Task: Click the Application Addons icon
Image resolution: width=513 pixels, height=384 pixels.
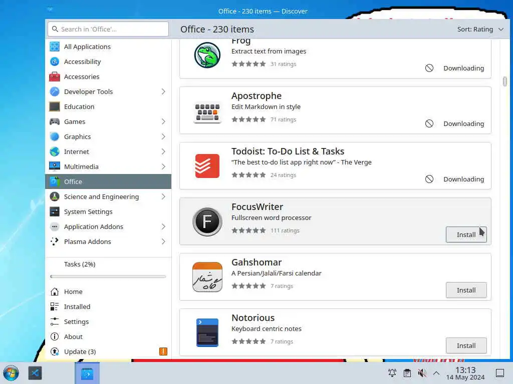Action: tap(54, 226)
